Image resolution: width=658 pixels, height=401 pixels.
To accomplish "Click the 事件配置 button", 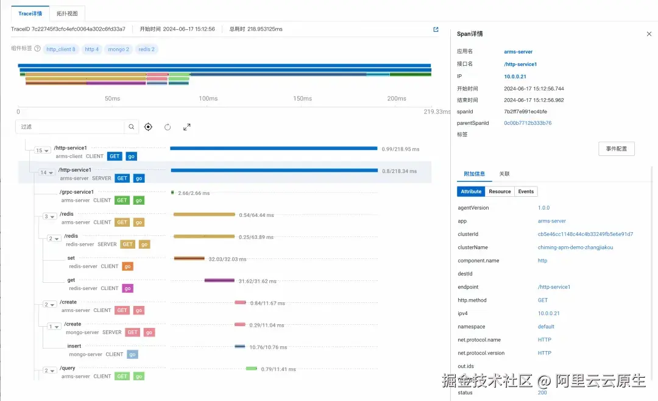I will click(616, 149).
